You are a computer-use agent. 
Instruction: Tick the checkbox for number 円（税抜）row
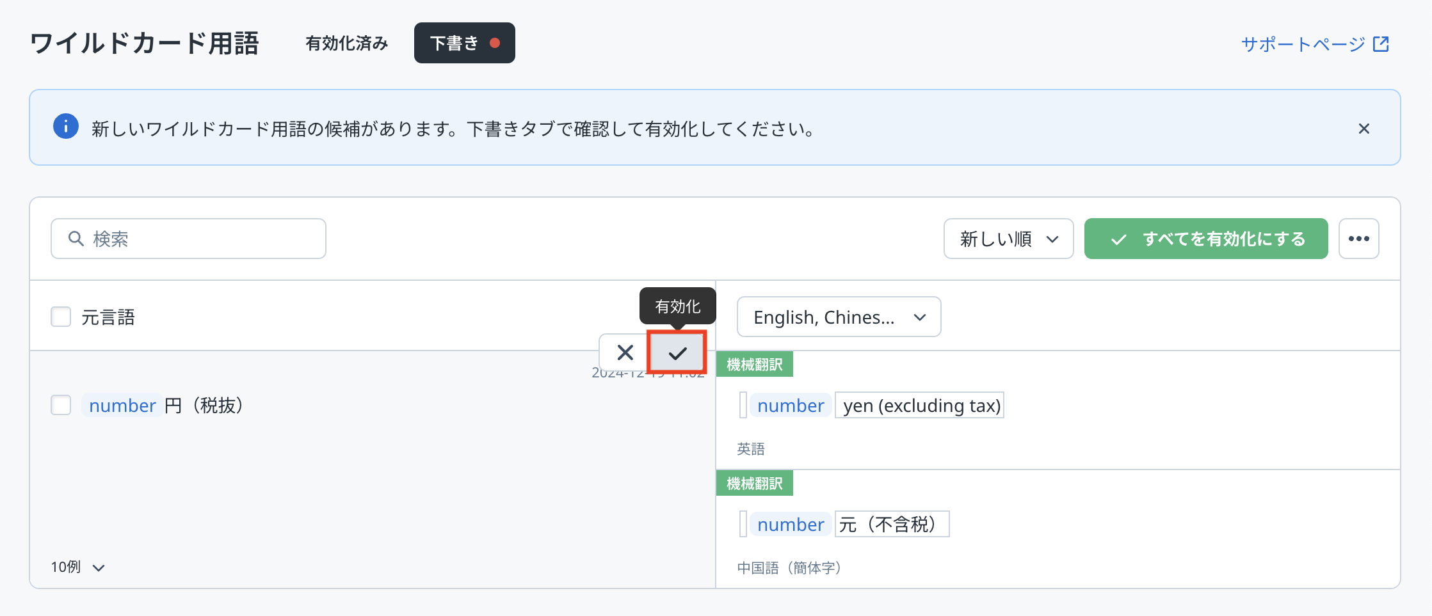[61, 405]
